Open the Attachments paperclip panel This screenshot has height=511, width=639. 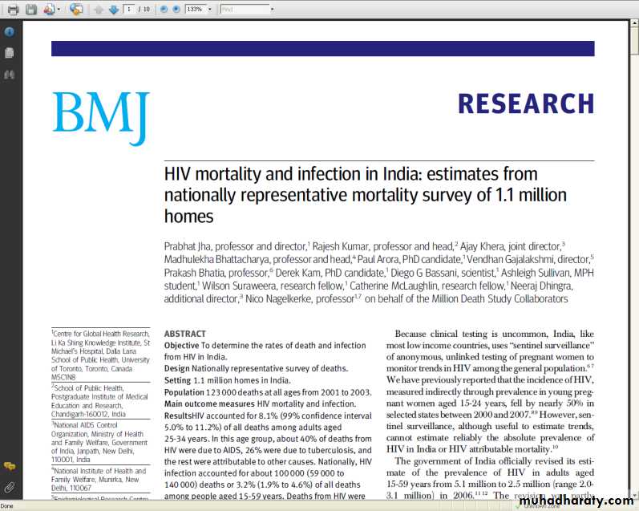[x=10, y=487]
